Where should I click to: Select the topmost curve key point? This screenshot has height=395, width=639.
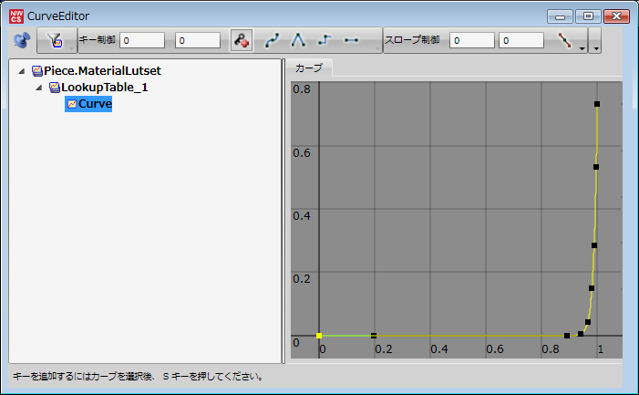[x=597, y=105]
